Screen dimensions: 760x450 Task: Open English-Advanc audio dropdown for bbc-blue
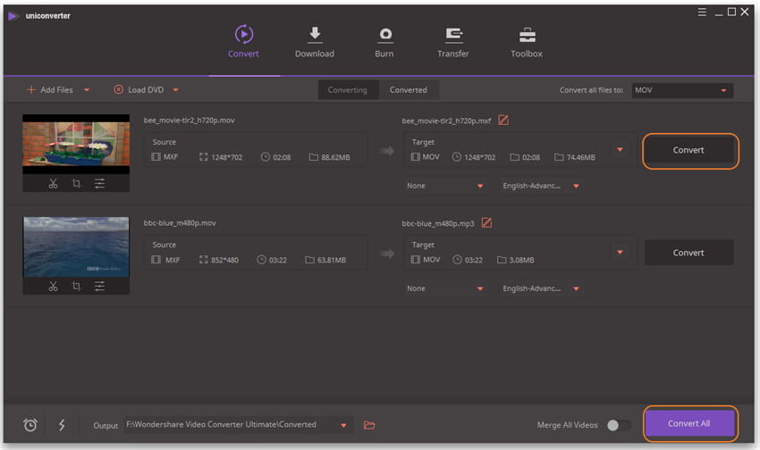tap(541, 288)
